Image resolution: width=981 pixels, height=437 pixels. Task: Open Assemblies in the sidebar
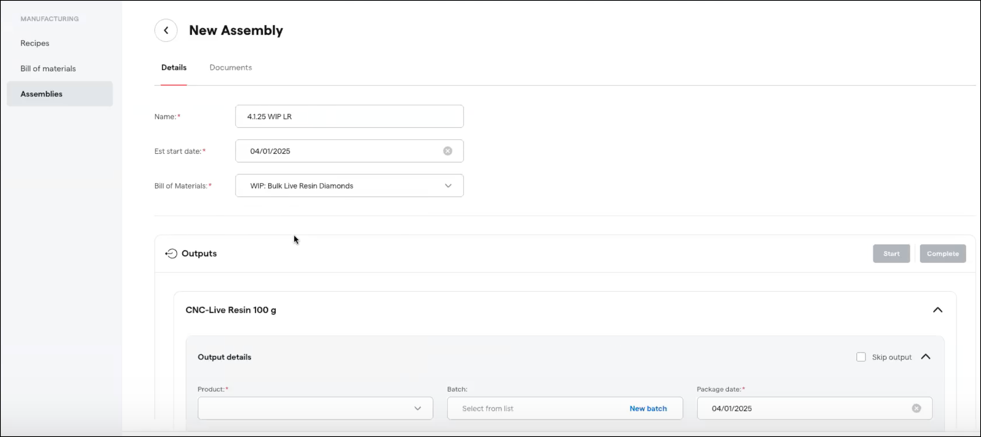click(x=60, y=94)
